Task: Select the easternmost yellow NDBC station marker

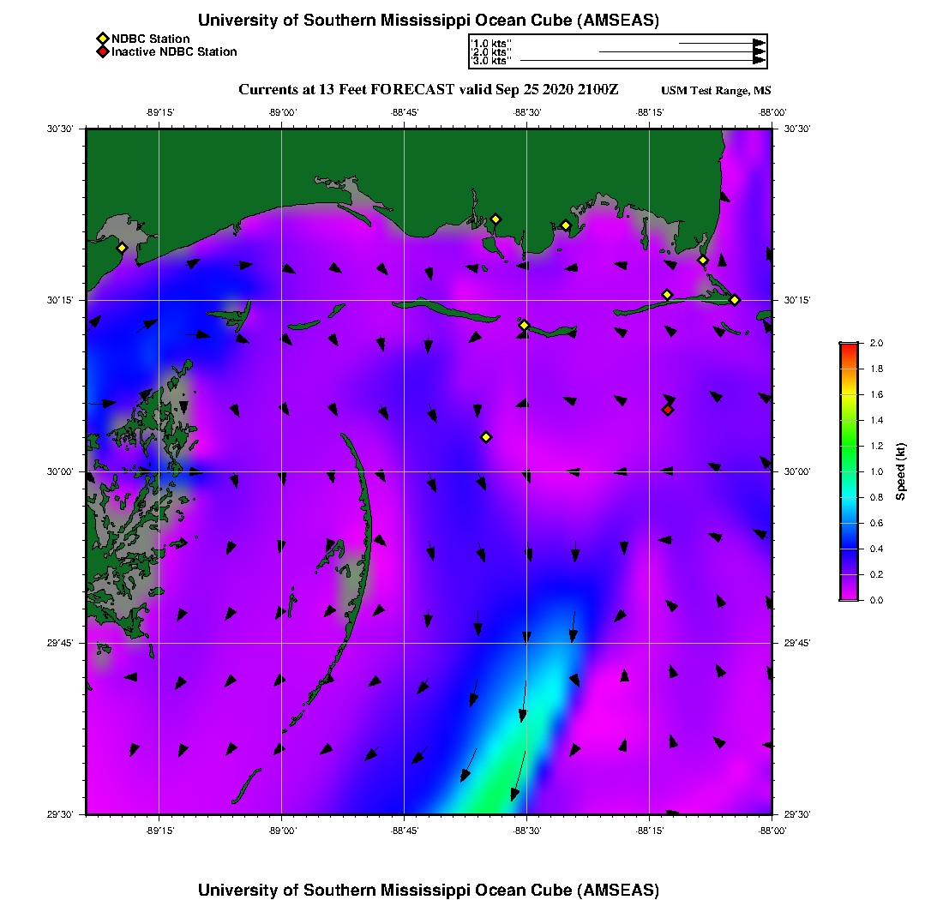Action: (735, 299)
